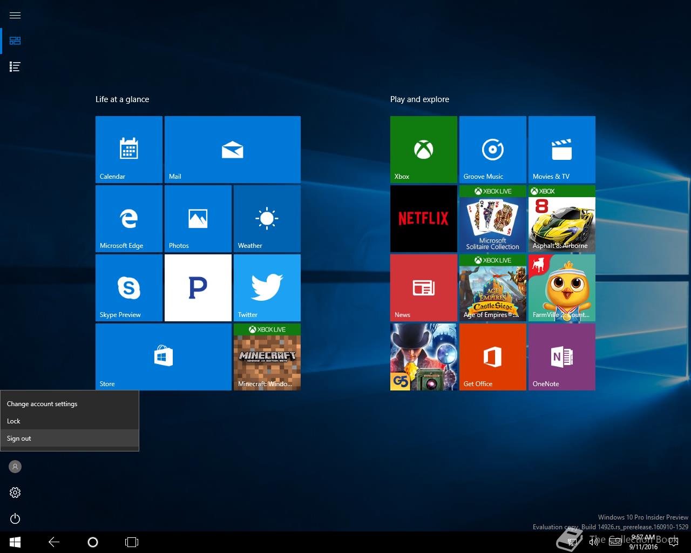691x553 pixels.
Task: Open the Power options button
Action: 15,518
